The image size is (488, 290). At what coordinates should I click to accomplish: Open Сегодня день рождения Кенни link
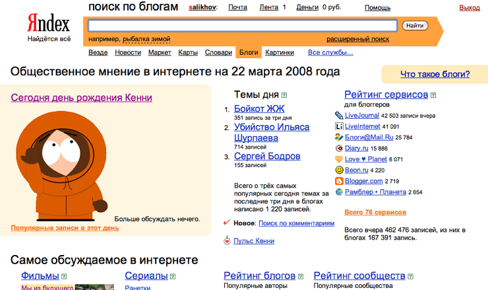(x=82, y=98)
